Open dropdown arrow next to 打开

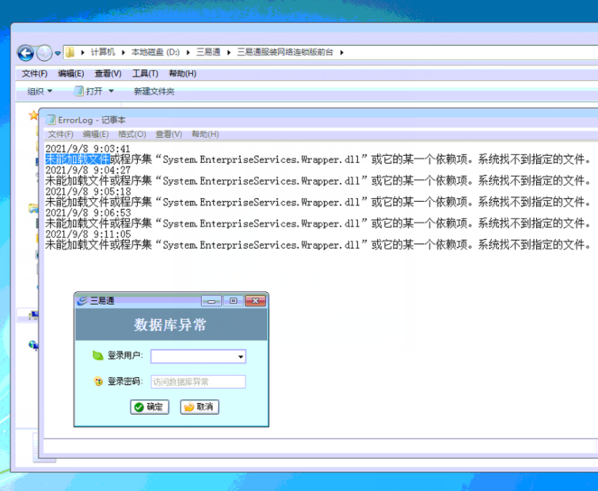pos(111,92)
